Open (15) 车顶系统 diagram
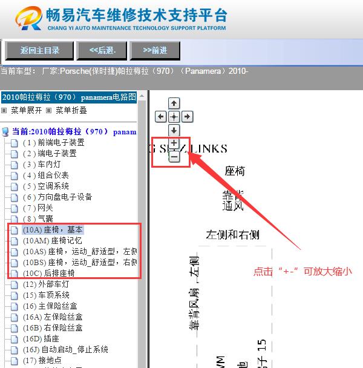363x368 pixels. click(x=46, y=295)
